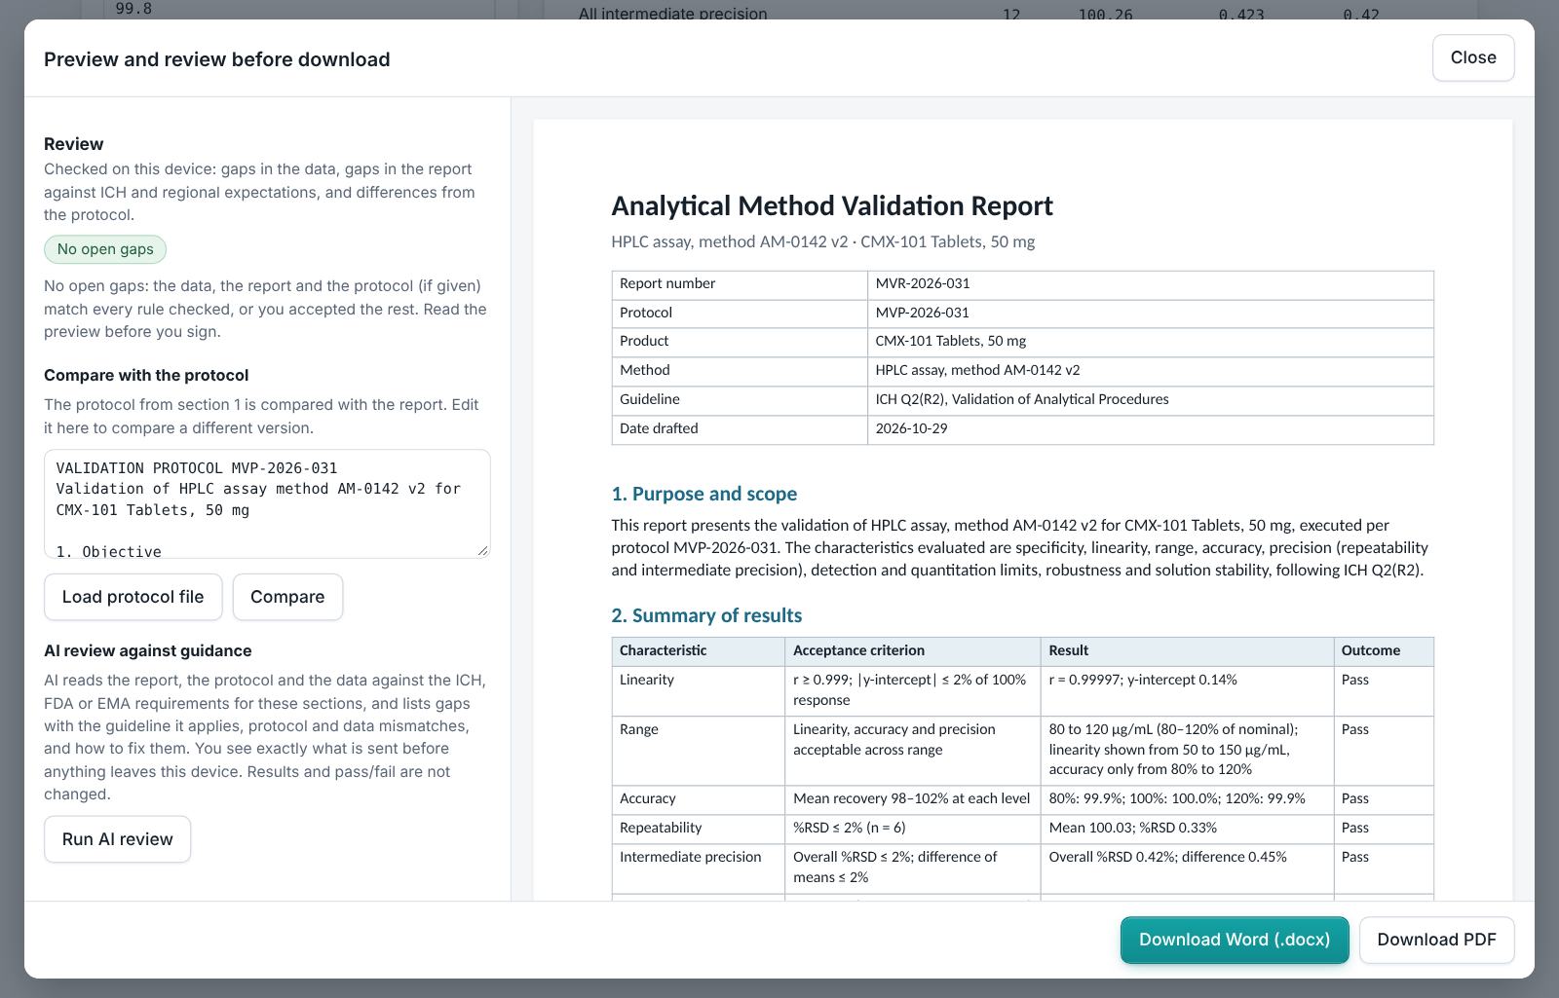The height and width of the screenshot is (998, 1559).
Task: Select the result 'r = 0.99997; y-intercept 0.14%'
Action: (x=1143, y=680)
